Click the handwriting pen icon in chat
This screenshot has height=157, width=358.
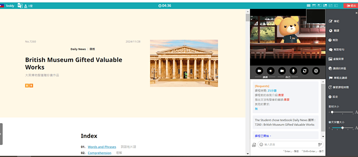[x=320, y=144]
